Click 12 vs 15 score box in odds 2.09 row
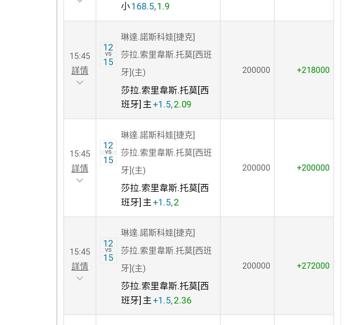Screen dimensions: 351x325 (108, 55)
